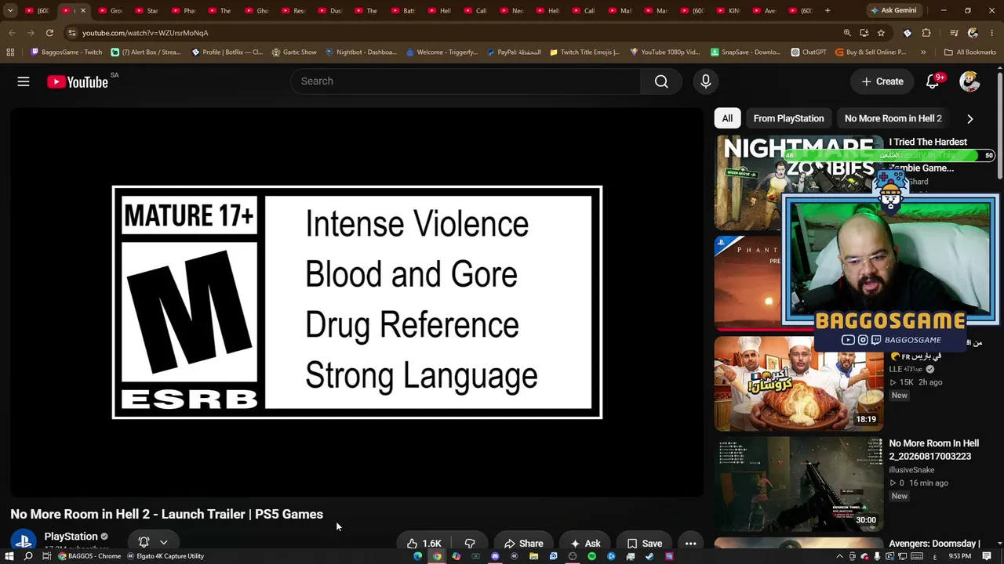
Task: Open the Chrome extensions puzzle icon
Action: [x=926, y=33]
